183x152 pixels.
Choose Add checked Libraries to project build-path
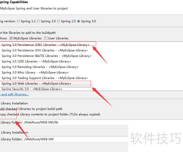click(31, 109)
